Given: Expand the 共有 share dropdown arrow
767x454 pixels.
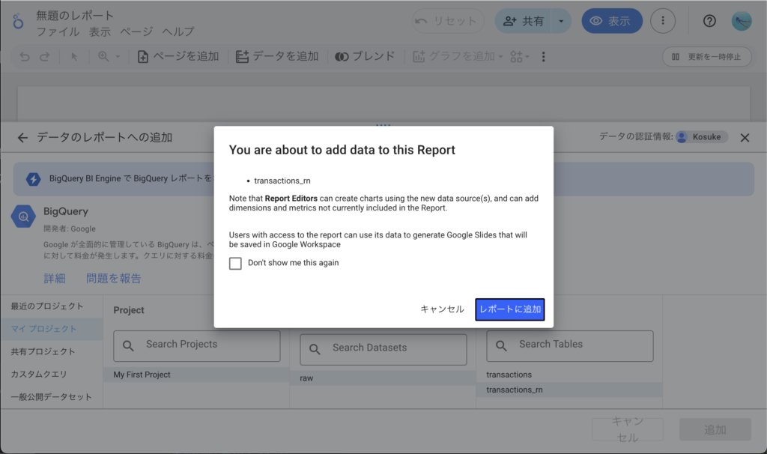Looking at the screenshot, I should [x=561, y=21].
